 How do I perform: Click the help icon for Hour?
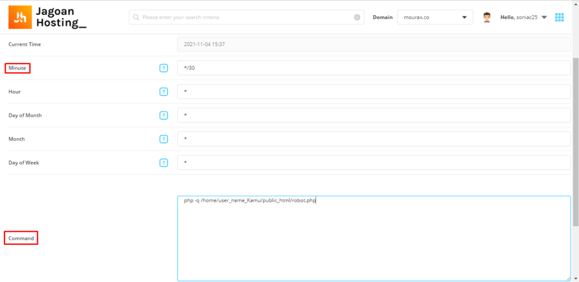(x=164, y=92)
